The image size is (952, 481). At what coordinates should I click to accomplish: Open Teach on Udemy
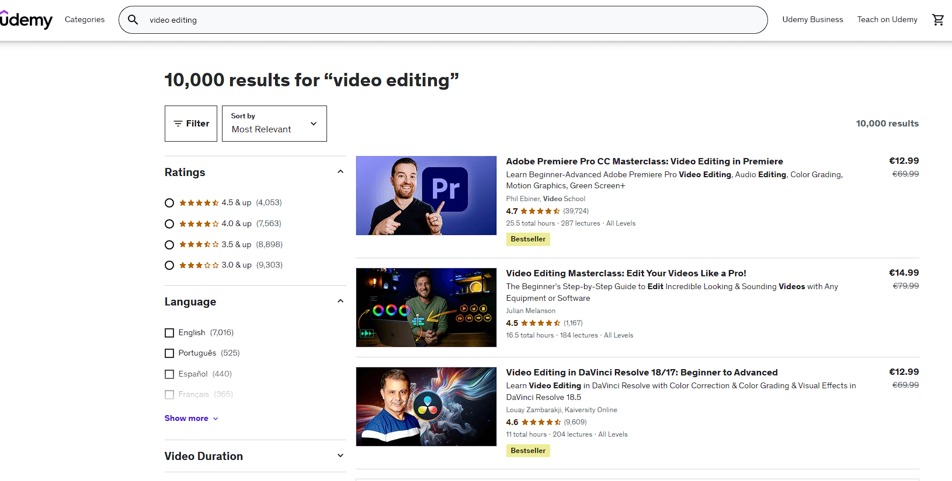click(x=887, y=20)
